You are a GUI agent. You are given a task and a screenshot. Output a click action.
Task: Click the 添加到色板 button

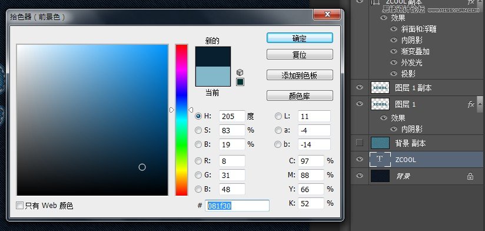click(300, 75)
